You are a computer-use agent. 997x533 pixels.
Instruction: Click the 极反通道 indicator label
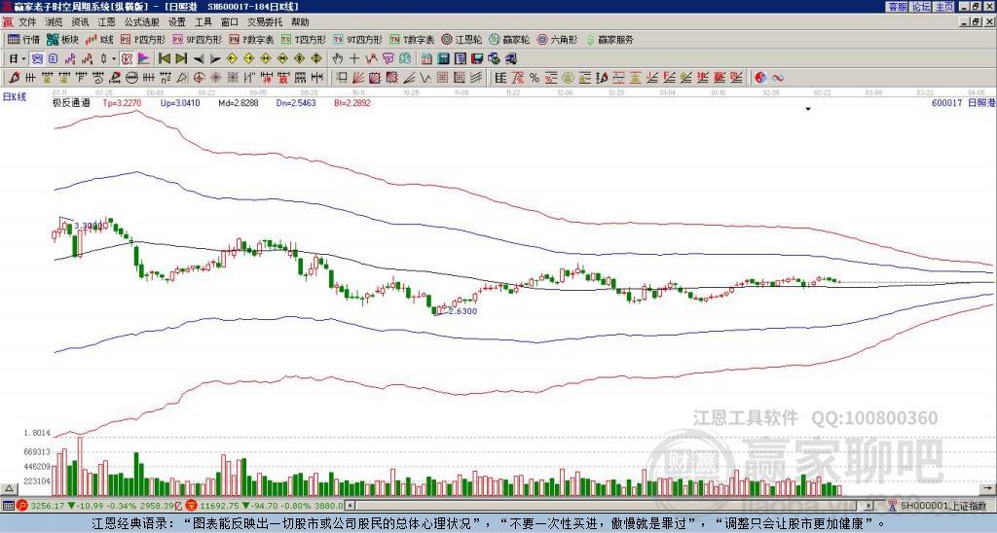pos(71,103)
